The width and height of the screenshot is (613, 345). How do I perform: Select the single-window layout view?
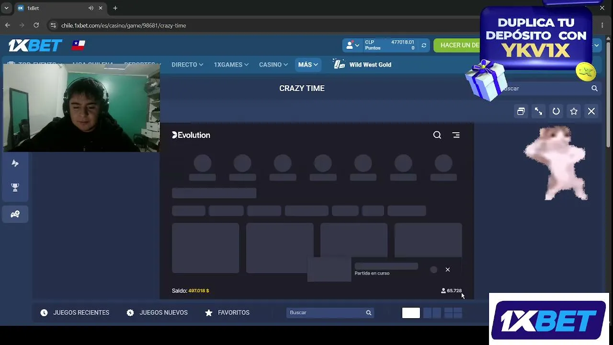tap(411, 313)
